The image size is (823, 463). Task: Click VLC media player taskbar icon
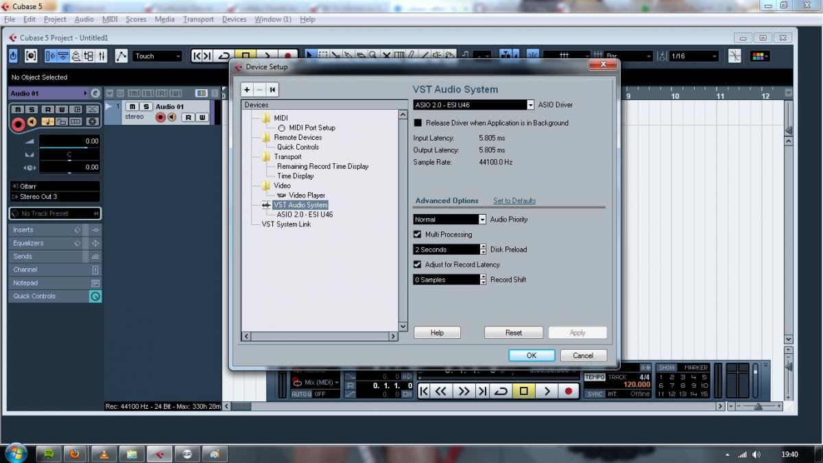[104, 453]
